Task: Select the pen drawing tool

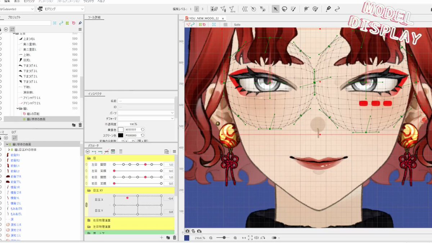Action: 328,9
